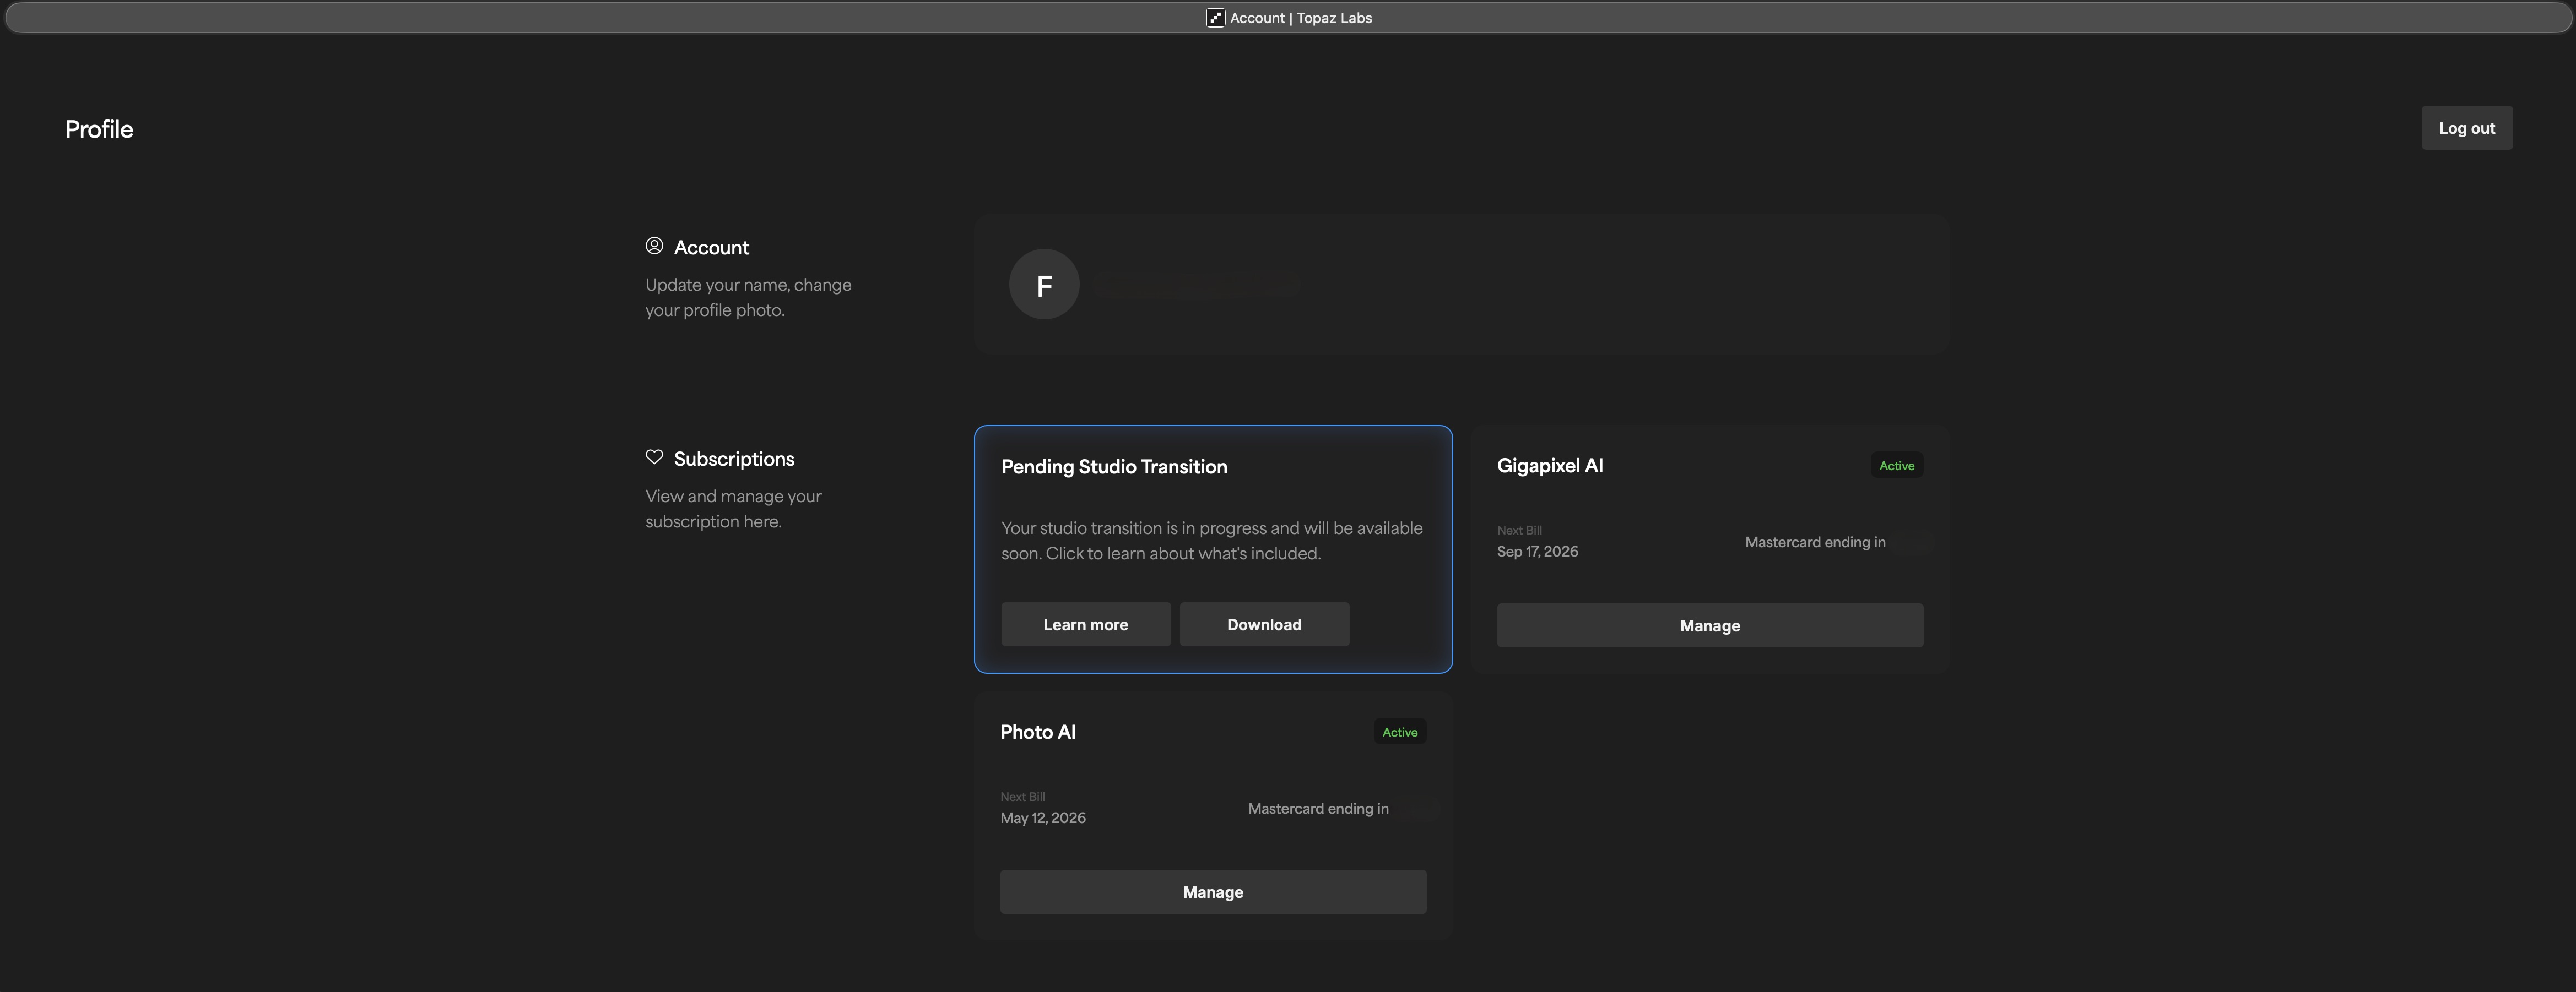Click the Gigapixel AI card title
Image resolution: width=2576 pixels, height=992 pixels.
(x=1549, y=466)
